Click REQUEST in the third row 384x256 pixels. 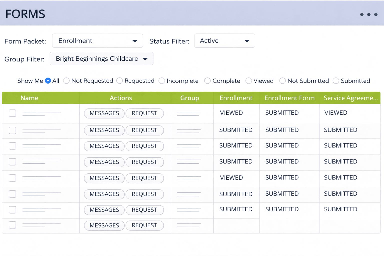pyautogui.click(x=144, y=146)
